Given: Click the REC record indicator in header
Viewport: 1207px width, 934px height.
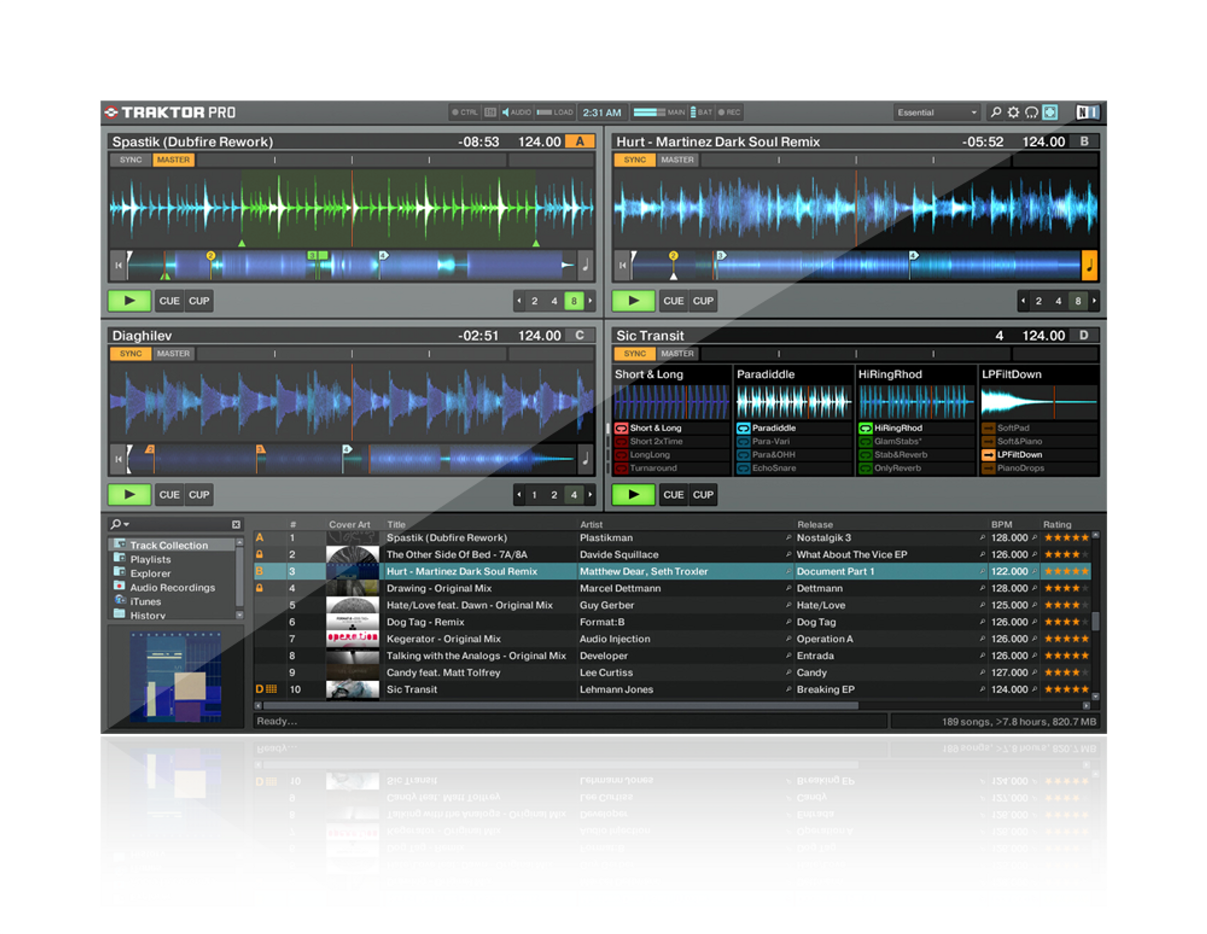Looking at the screenshot, I should [729, 112].
